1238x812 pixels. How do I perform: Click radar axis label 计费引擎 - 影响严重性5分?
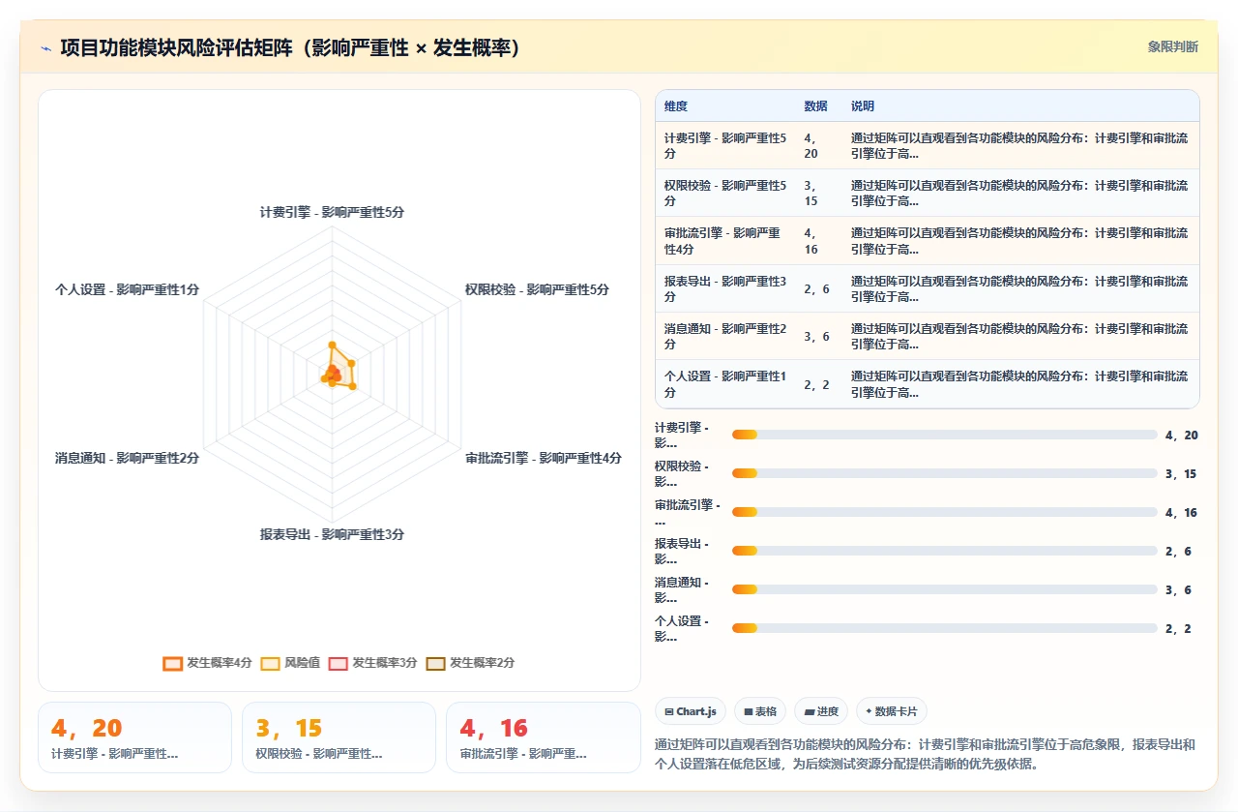coord(332,212)
